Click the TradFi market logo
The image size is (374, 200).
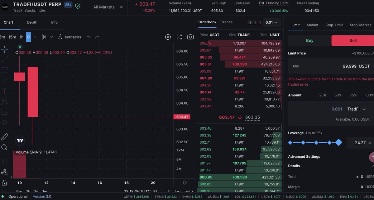point(5,7)
